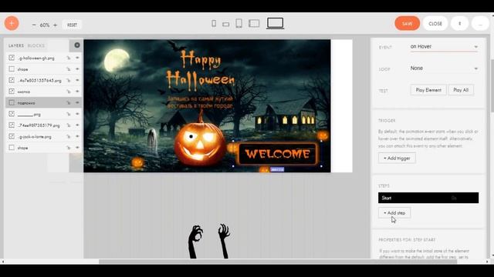Click the dark round icon in Layers header
The width and height of the screenshot is (494, 277).
coord(77,45)
